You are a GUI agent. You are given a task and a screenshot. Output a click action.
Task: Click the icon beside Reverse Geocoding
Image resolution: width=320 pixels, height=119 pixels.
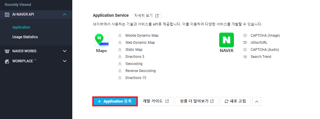tap(120, 71)
